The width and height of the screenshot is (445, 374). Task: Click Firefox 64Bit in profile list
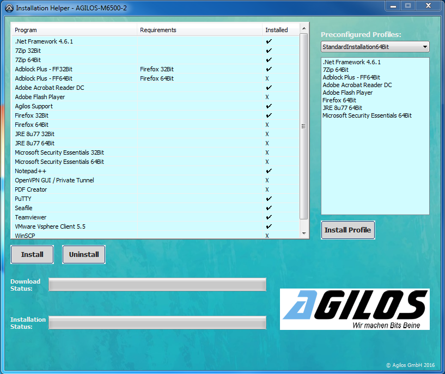tap(339, 100)
